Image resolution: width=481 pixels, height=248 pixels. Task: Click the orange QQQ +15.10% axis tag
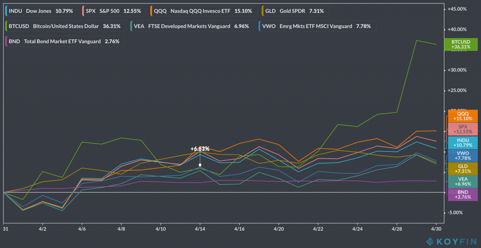pyautogui.click(x=463, y=116)
